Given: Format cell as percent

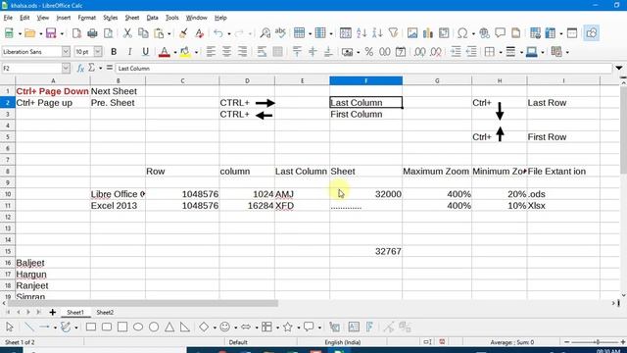Looking at the screenshot, I should (368, 52).
